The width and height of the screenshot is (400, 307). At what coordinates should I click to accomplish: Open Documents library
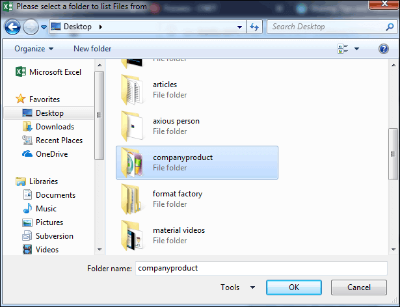click(56, 195)
